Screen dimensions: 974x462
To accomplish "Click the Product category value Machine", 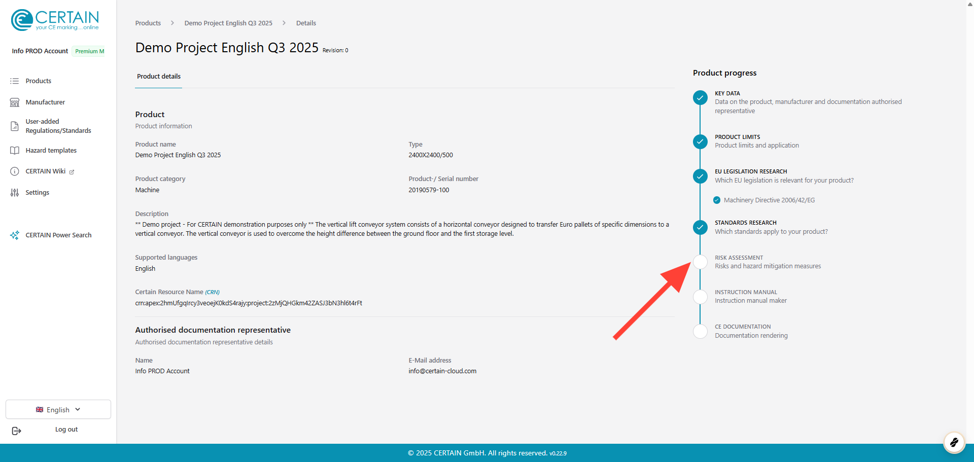I will point(147,190).
